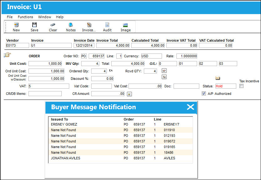Click the Unit Cost field
Image resolution: width=261 pixels, height=180 pixels.
(45, 64)
